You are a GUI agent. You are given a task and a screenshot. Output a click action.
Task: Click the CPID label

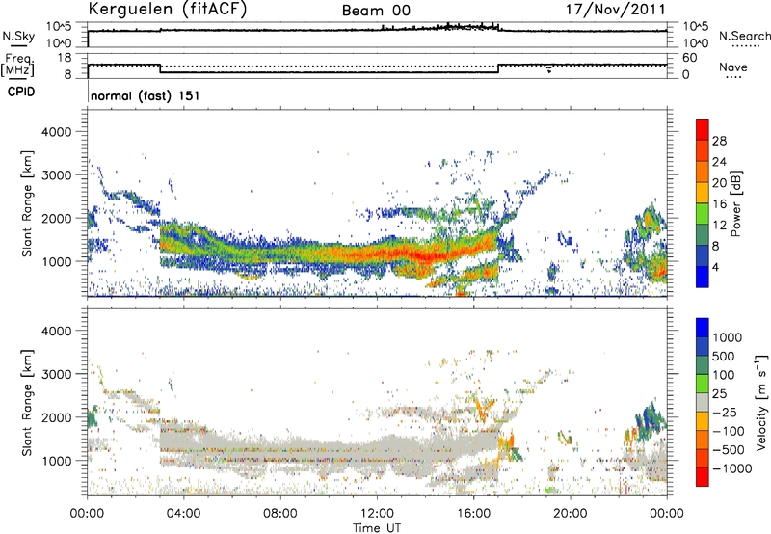tap(21, 92)
